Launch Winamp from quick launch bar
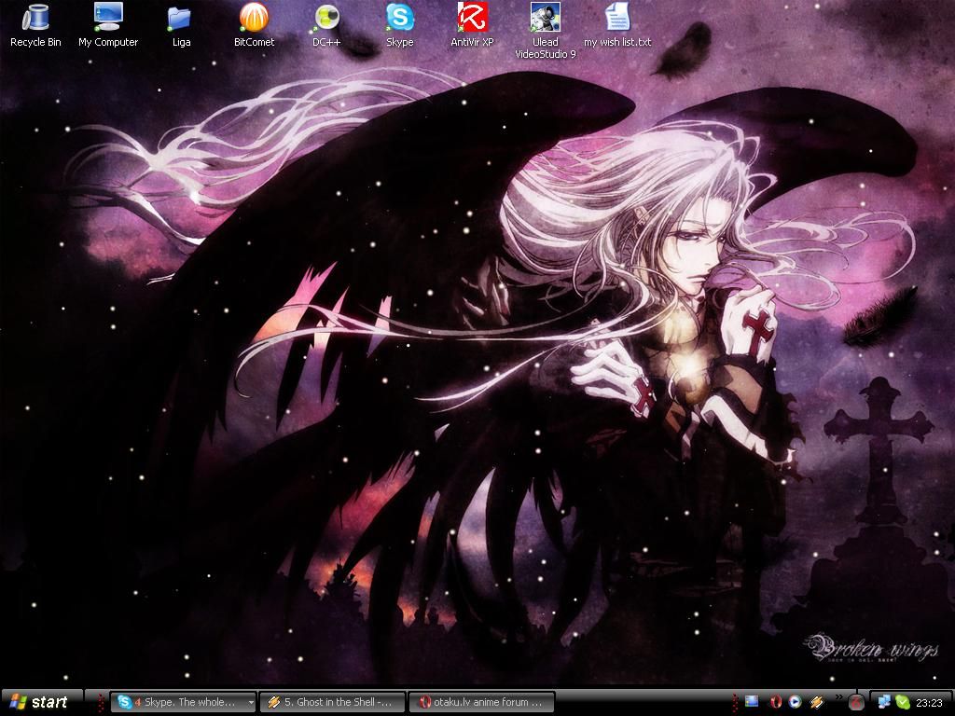 pos(816,702)
